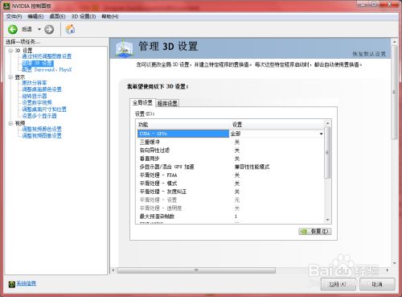Click settings list scrollbar up arrow
The image size is (402, 297).
pyautogui.click(x=327, y=123)
